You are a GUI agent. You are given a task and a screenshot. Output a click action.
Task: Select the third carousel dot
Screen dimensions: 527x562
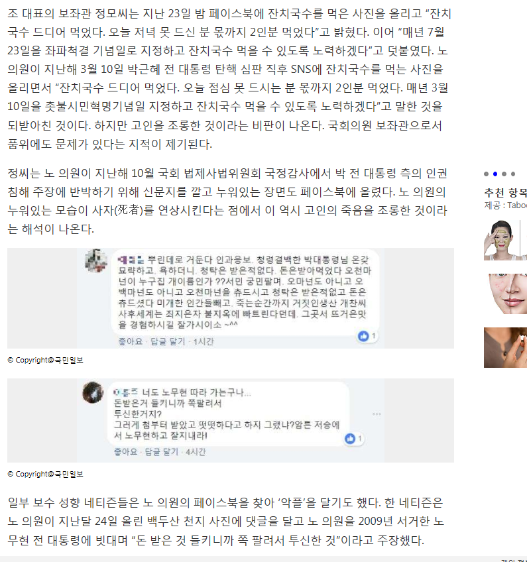click(x=504, y=174)
